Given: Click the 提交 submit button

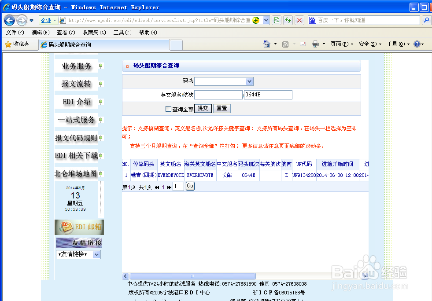Looking at the screenshot, I should pyautogui.click(x=203, y=108).
